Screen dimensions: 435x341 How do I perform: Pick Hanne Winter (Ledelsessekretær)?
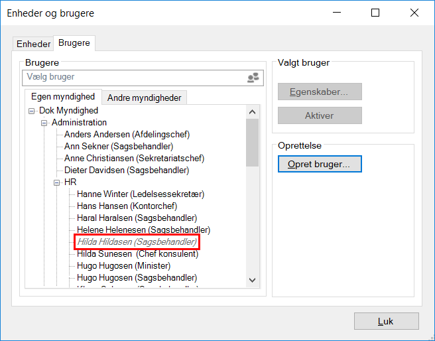pos(141,194)
